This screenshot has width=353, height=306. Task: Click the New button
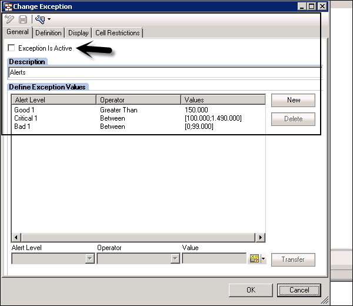293,100
